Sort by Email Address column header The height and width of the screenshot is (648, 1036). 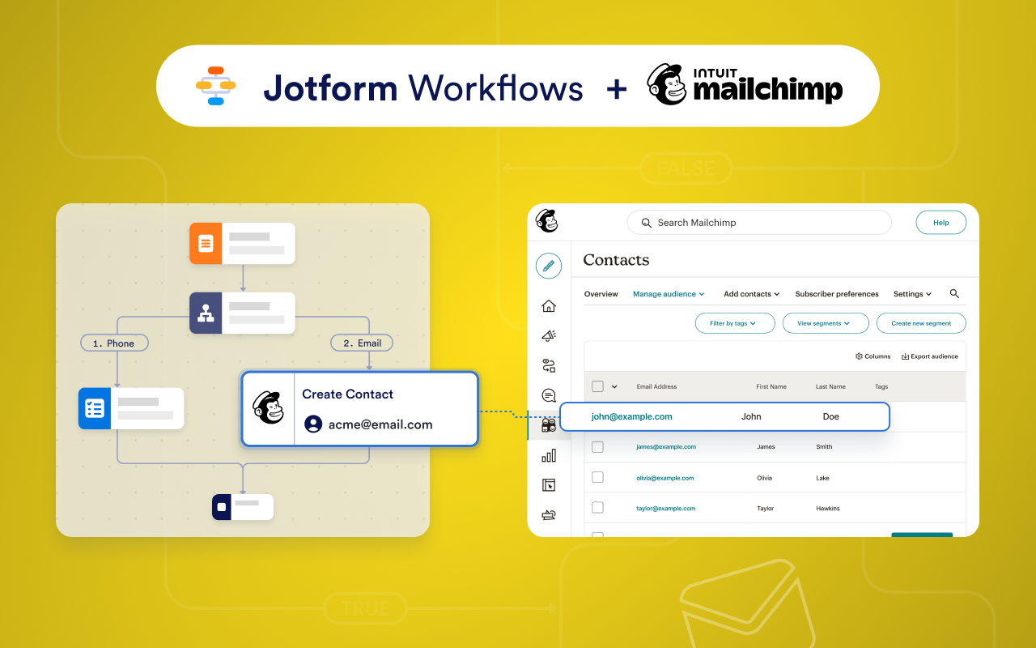656,387
